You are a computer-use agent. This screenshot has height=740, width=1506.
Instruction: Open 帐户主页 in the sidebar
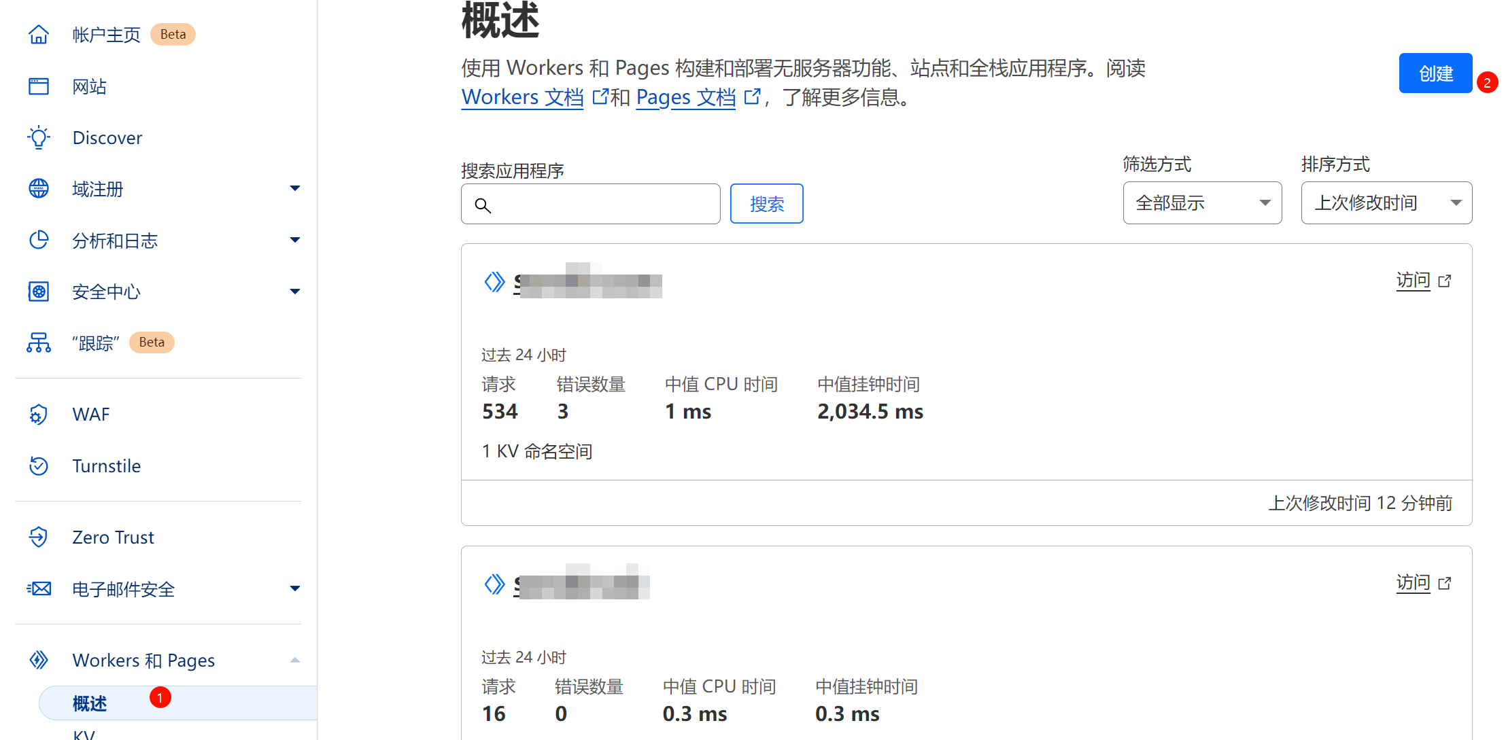click(107, 35)
